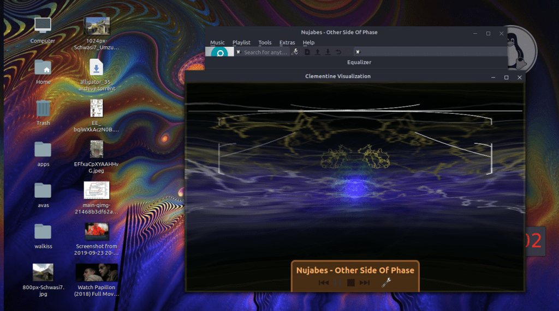Clear the search field with the X icon
The image size is (559, 311).
click(238, 52)
